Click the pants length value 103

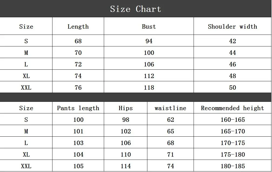(x=78, y=143)
